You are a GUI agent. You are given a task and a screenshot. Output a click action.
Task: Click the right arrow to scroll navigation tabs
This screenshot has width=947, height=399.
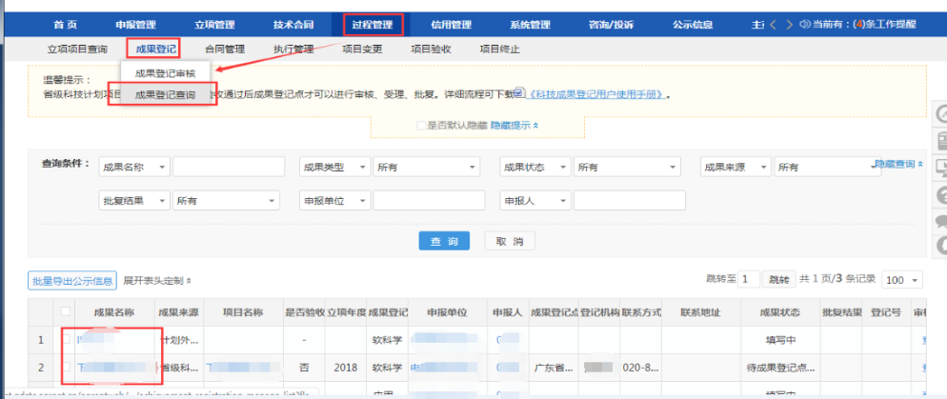point(788,24)
